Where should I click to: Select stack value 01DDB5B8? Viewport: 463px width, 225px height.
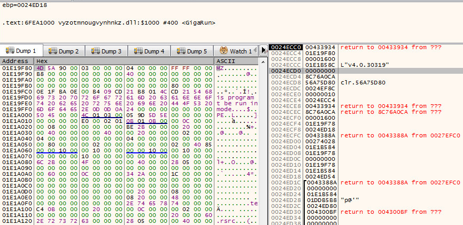pos(322,200)
